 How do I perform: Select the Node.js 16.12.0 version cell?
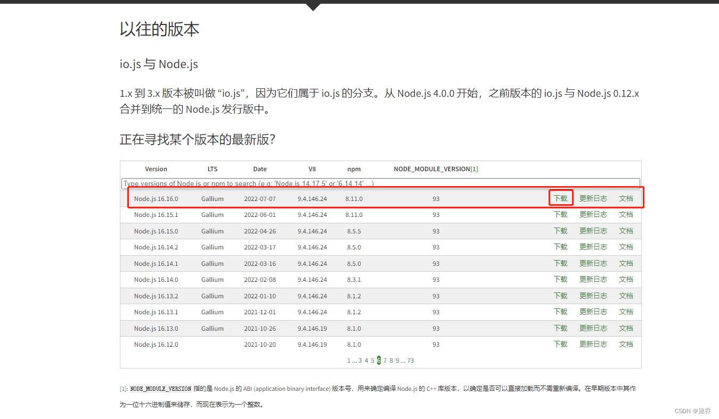(x=156, y=345)
